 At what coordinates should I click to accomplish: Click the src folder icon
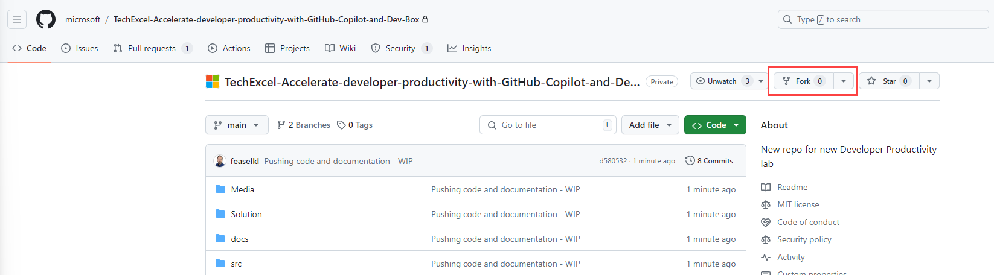[x=220, y=264]
